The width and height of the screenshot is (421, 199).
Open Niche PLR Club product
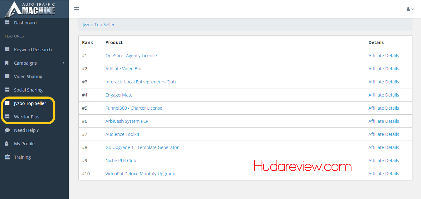121,161
